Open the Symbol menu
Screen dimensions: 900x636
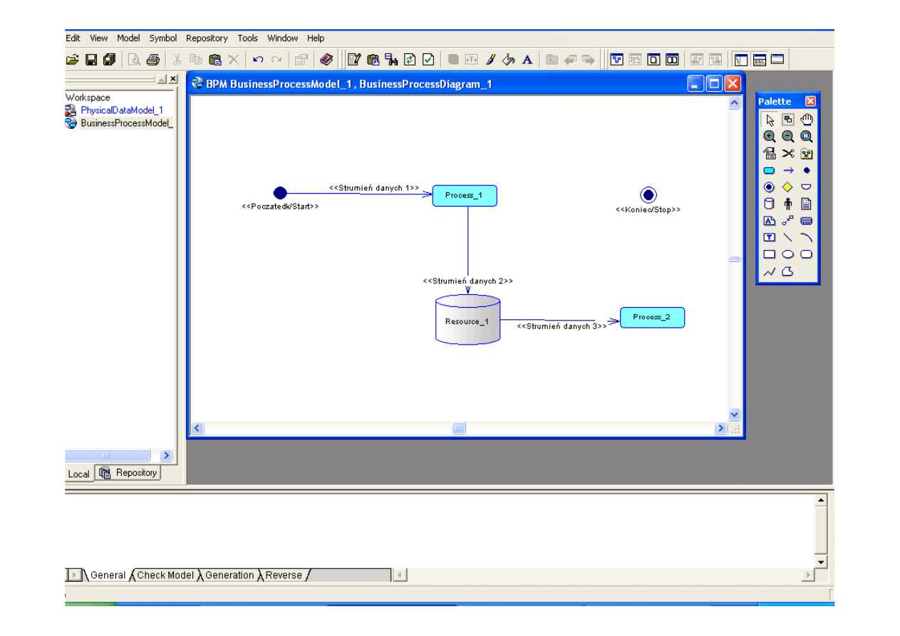coord(162,38)
